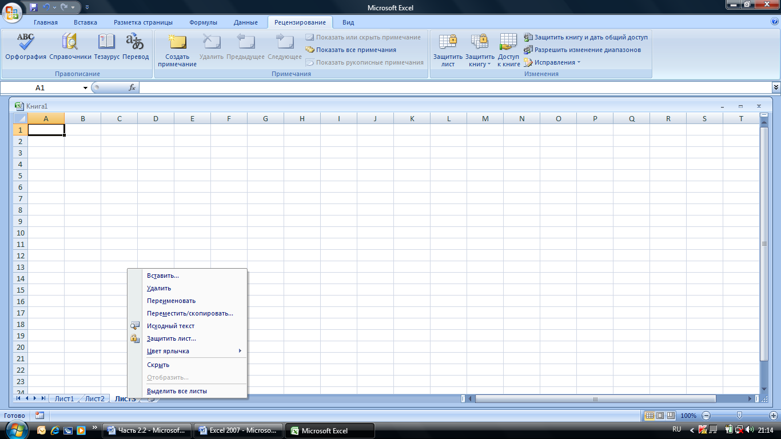Switch to Normal view icon
The height and width of the screenshot is (439, 781).
pyautogui.click(x=649, y=416)
